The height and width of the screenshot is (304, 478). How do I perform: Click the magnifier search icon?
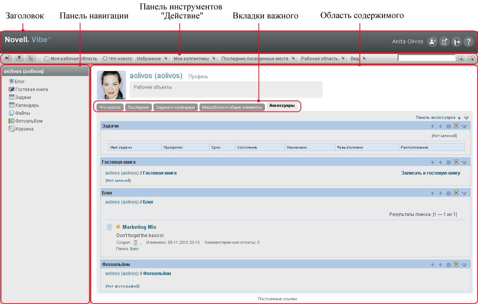click(460, 58)
